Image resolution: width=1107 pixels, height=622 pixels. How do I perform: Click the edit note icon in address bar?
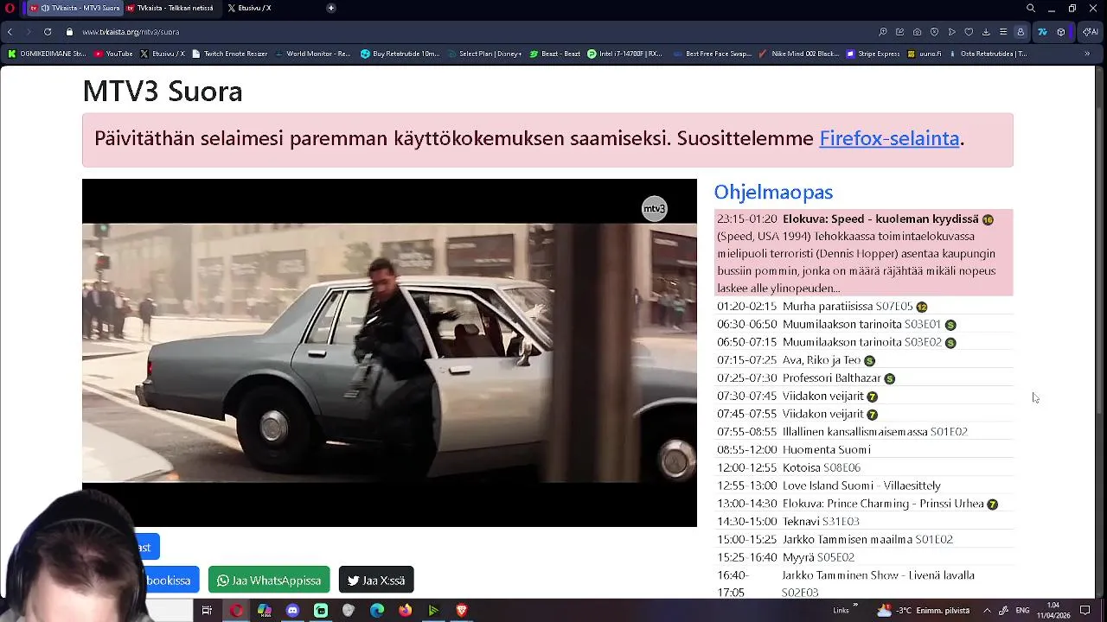(899, 32)
